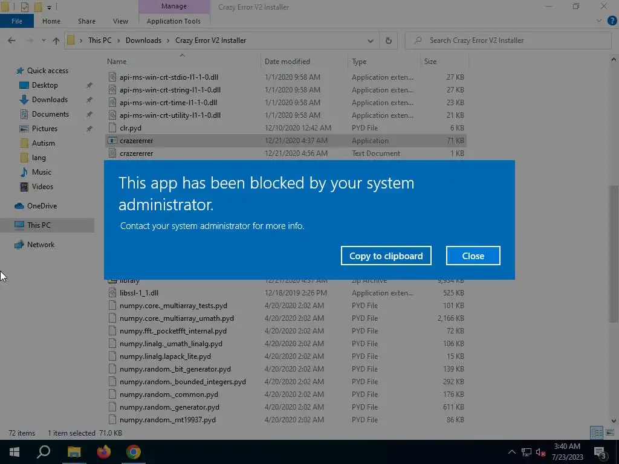Select numpy.random._mt19937.pyd file
This screenshot has width=619, height=464.
click(167, 420)
